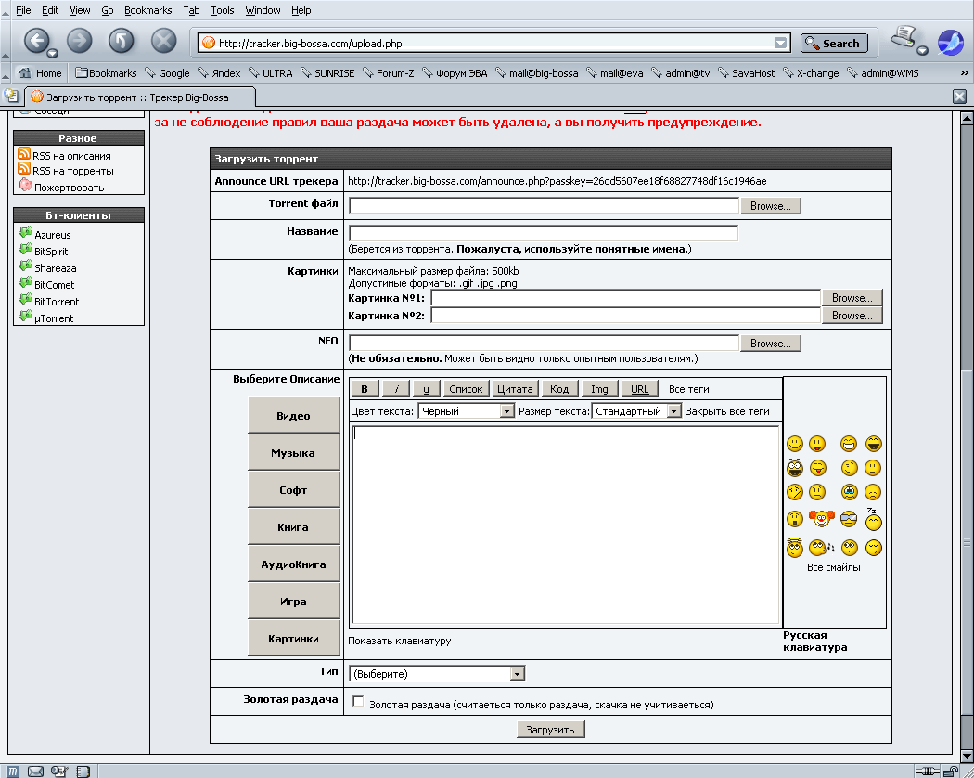Insert the angel halo smiley

tap(794, 547)
